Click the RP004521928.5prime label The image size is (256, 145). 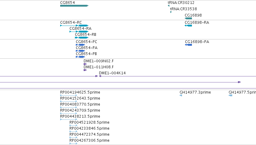click(x=89, y=122)
